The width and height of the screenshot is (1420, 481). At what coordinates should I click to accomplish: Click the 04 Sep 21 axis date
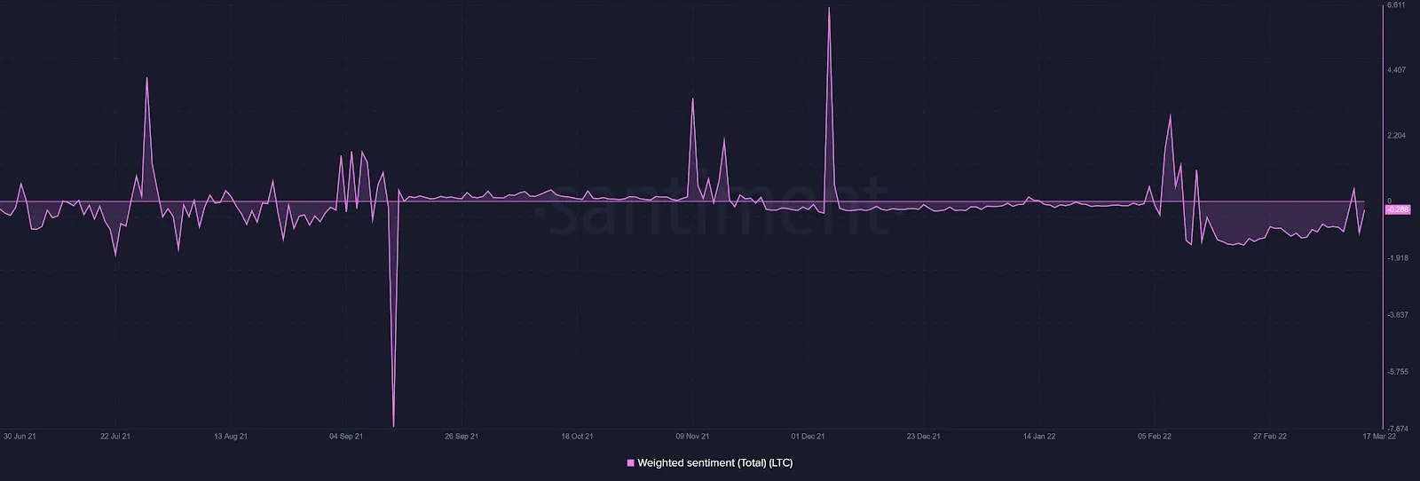tap(346, 437)
